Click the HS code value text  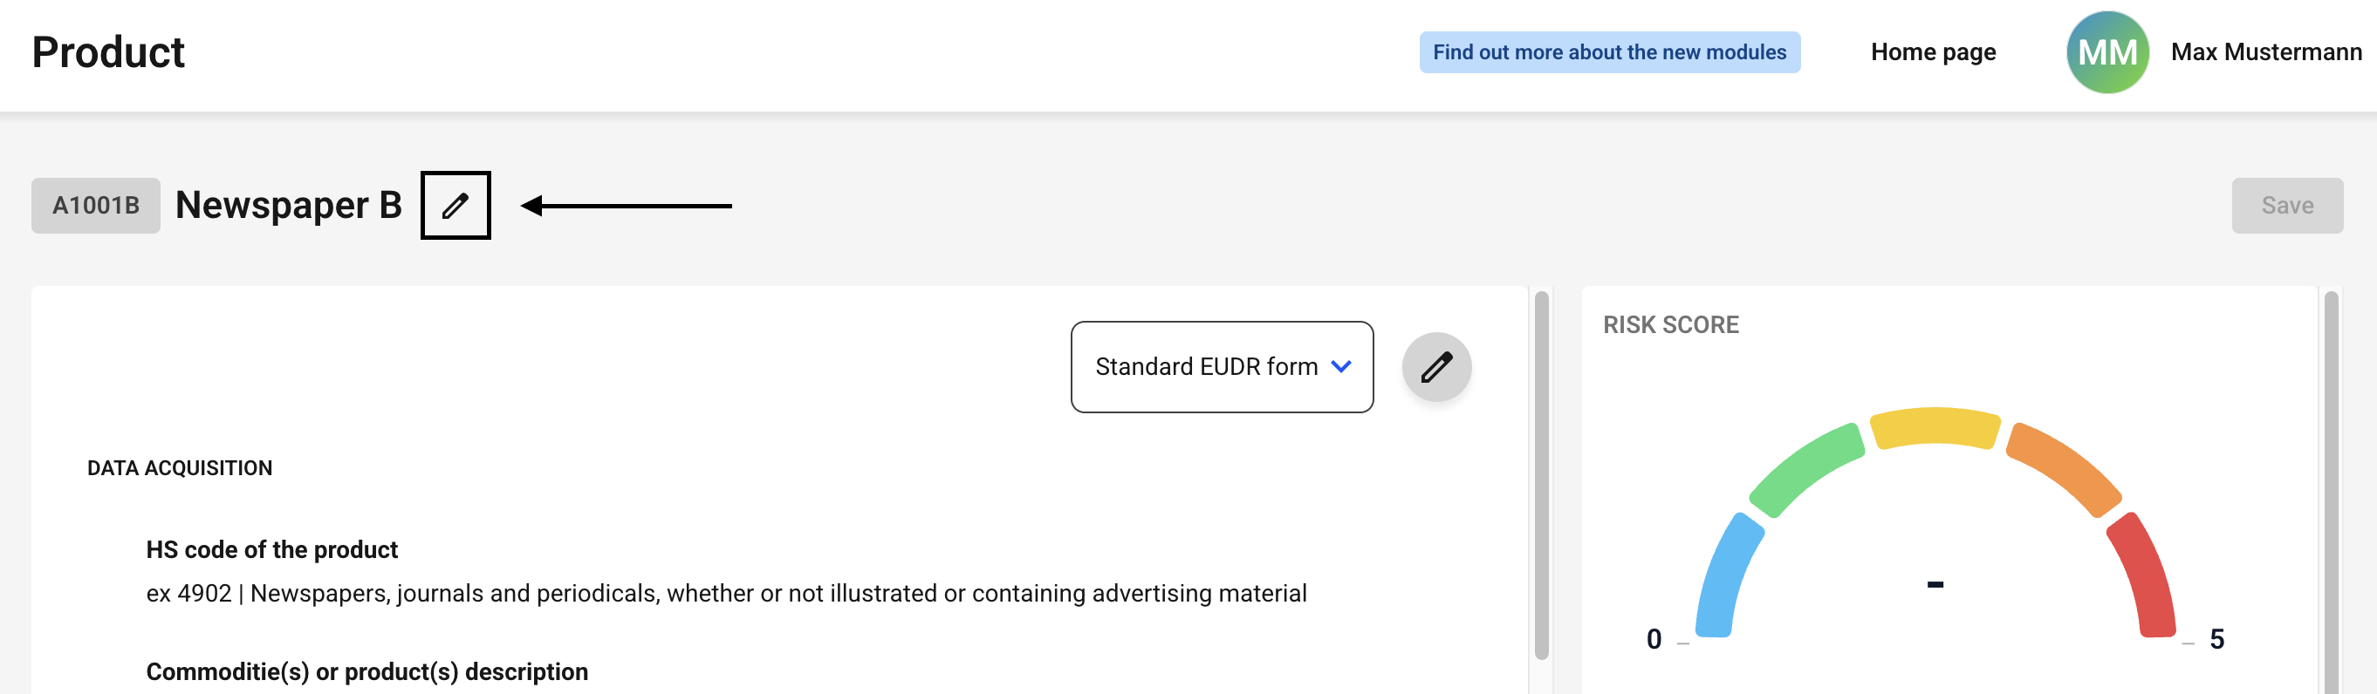725,594
